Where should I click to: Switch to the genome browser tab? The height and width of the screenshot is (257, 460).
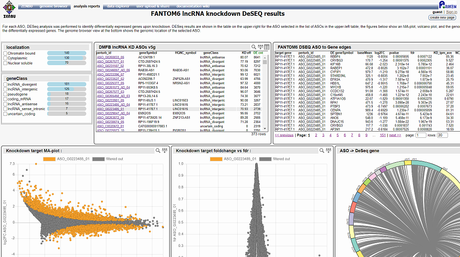(x=53, y=6)
